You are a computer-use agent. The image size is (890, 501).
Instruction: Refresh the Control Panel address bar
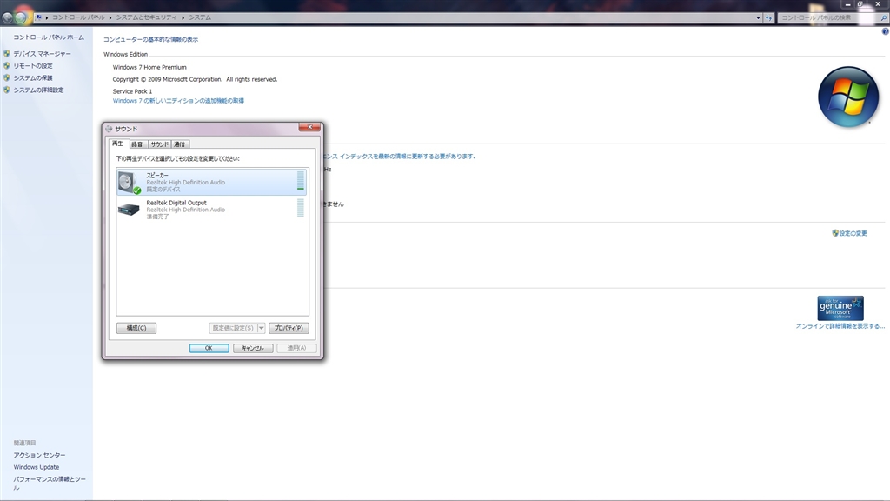pyautogui.click(x=768, y=17)
